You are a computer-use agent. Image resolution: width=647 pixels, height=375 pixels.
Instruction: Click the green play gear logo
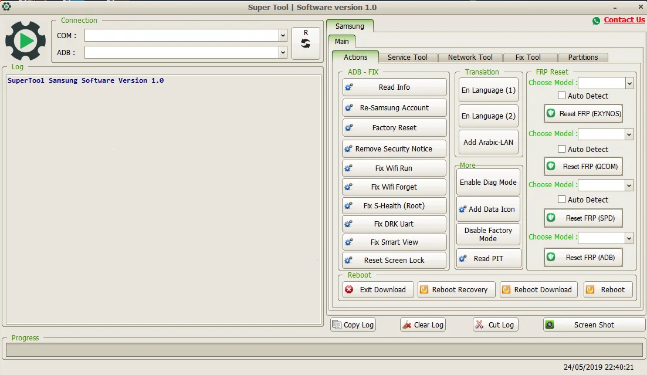[26, 41]
